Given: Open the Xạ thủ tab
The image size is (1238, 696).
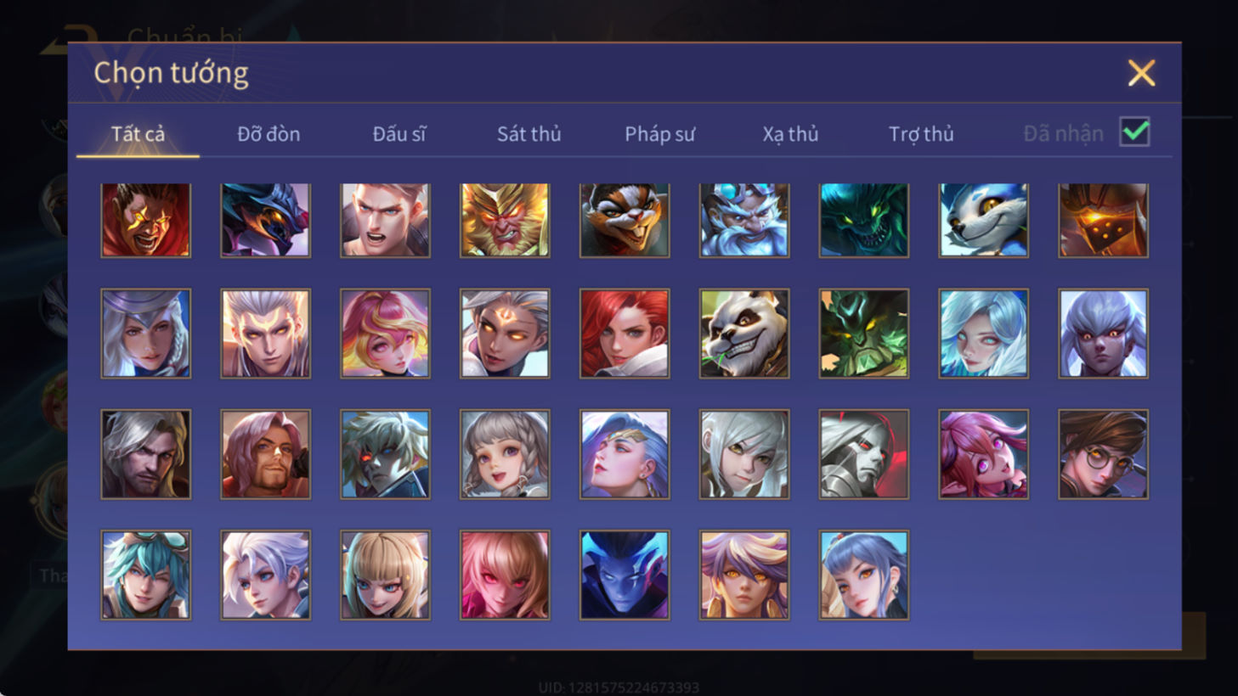Looking at the screenshot, I should click(790, 134).
